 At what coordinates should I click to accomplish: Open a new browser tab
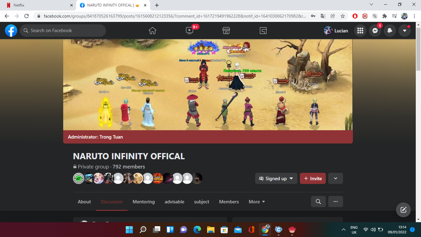[x=157, y=5]
